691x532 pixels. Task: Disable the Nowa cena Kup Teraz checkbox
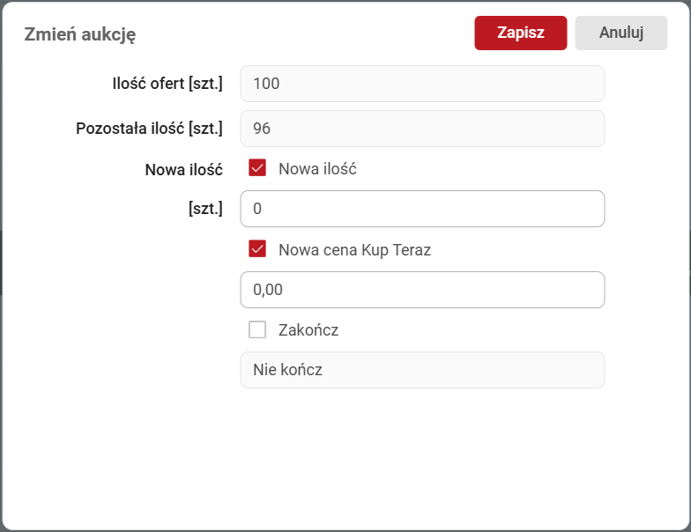[257, 249]
